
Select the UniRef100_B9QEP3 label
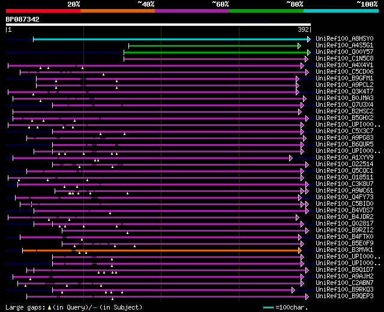[x=344, y=296]
